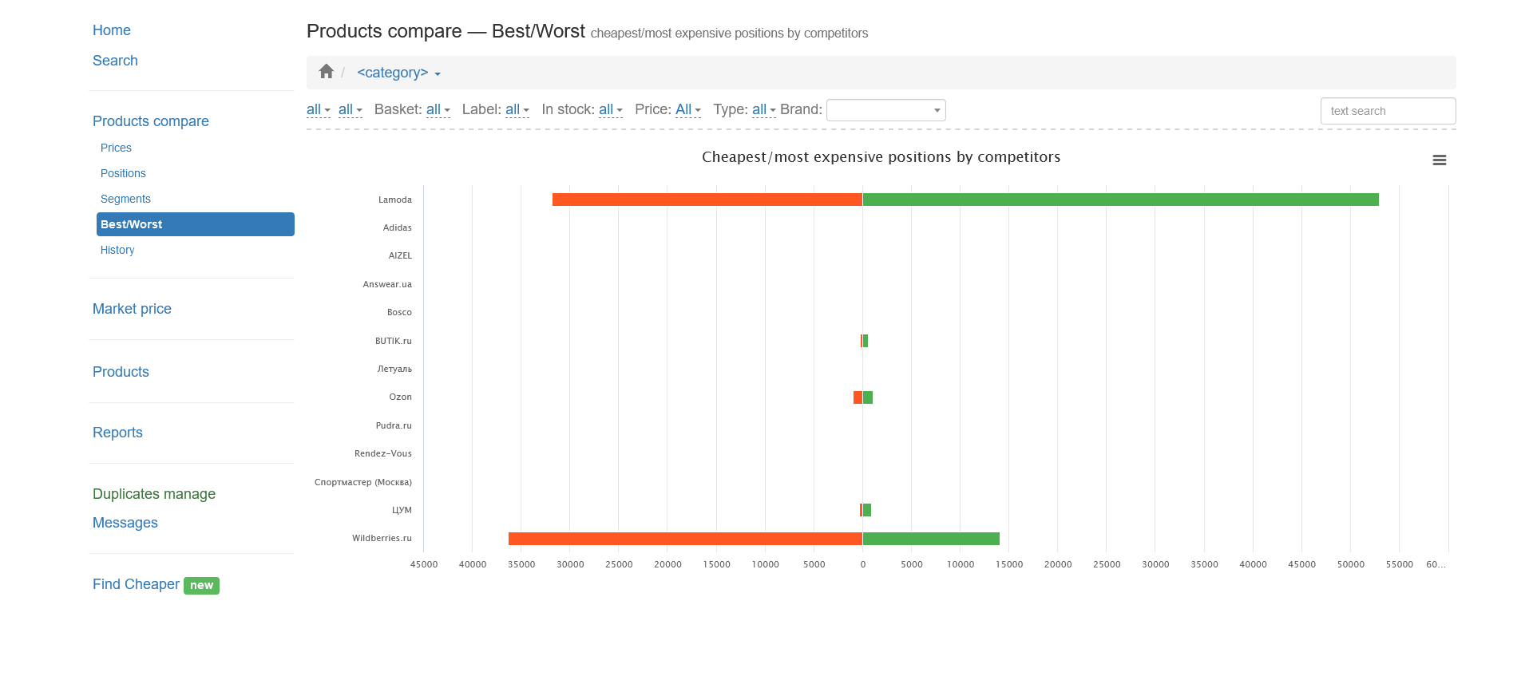Click ЦУМ's green bar
The height and width of the screenshot is (676, 1533).
[867, 510]
